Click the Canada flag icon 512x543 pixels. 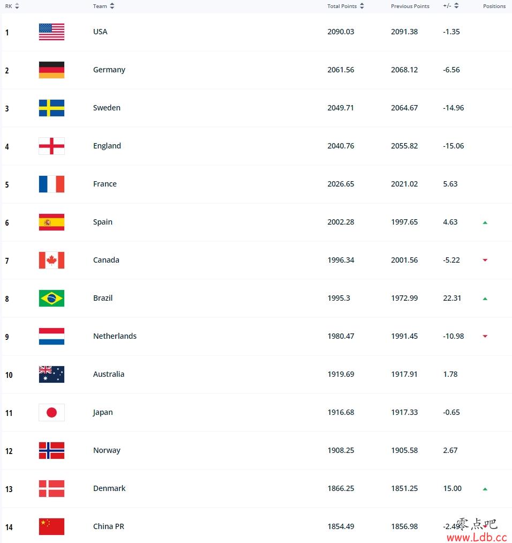[51, 260]
